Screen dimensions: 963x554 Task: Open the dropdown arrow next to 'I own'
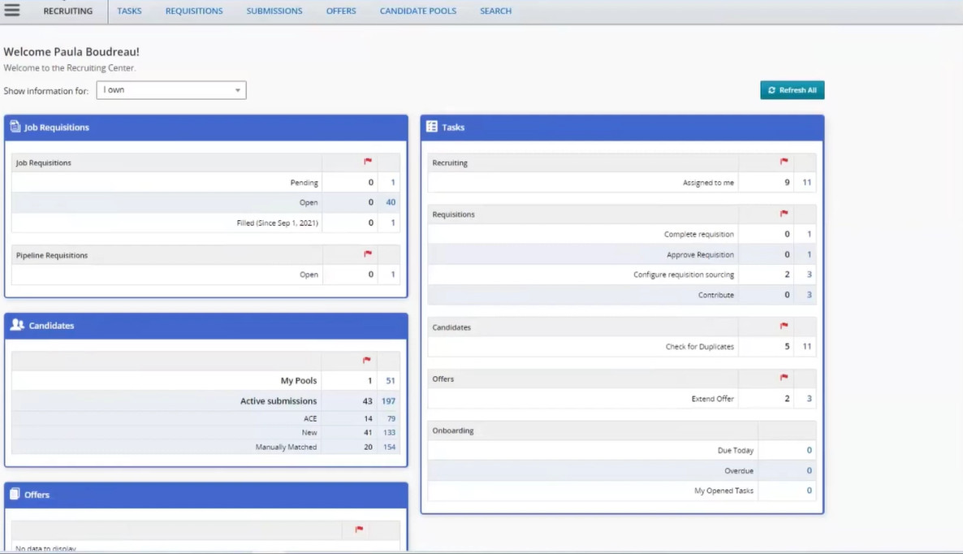point(236,89)
